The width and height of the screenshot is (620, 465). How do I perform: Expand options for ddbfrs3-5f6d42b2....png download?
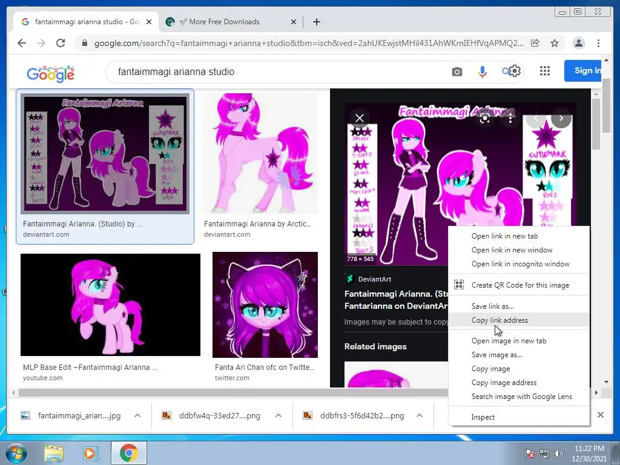[420, 415]
